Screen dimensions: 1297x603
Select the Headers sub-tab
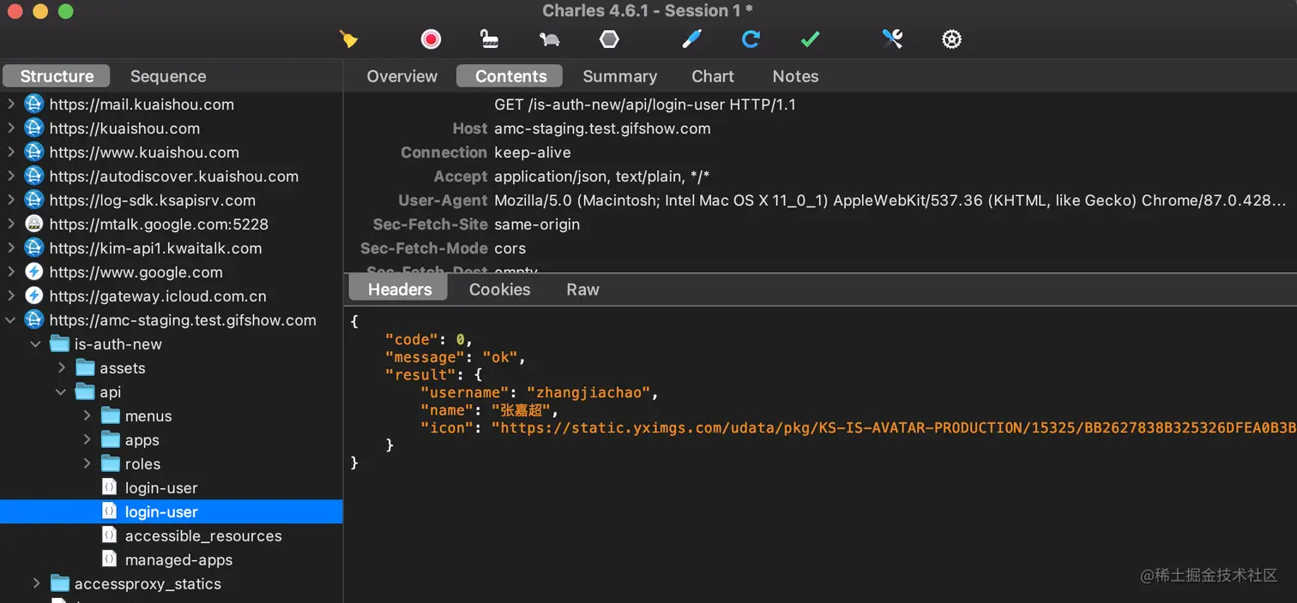coord(400,290)
